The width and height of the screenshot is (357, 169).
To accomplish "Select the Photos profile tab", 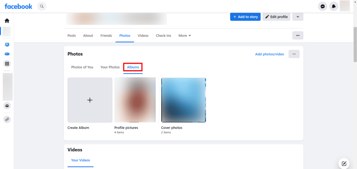I will point(125,36).
